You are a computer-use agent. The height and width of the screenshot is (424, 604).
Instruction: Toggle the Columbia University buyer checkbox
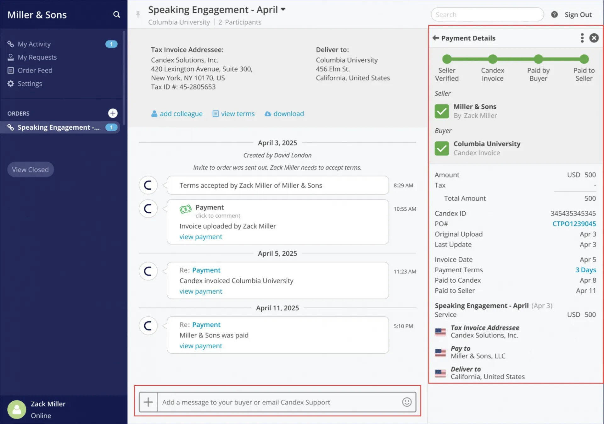point(442,148)
